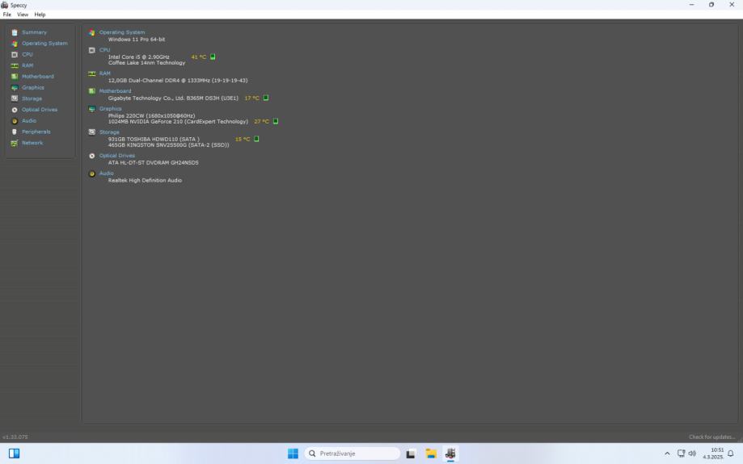Image resolution: width=743 pixels, height=464 pixels.
Task: Click the CPU chip icon in sidebar
Action: click(15, 54)
